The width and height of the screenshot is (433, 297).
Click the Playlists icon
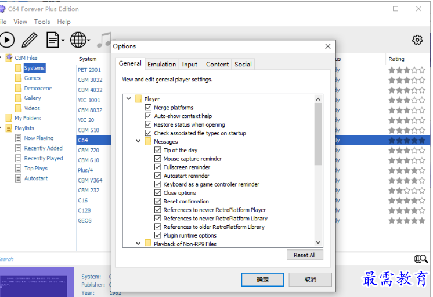9,128
